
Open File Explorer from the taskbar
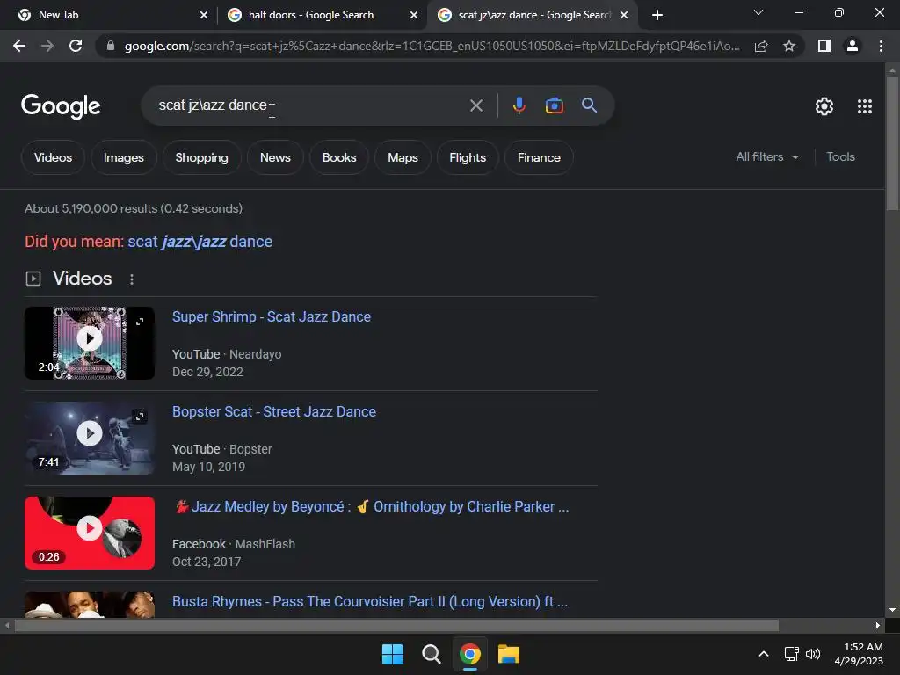pos(509,654)
